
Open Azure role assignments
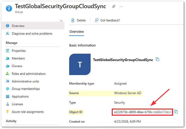[28, 112]
